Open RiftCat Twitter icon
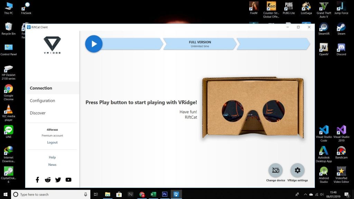Viewport: 354px width, 199px height. [58, 180]
